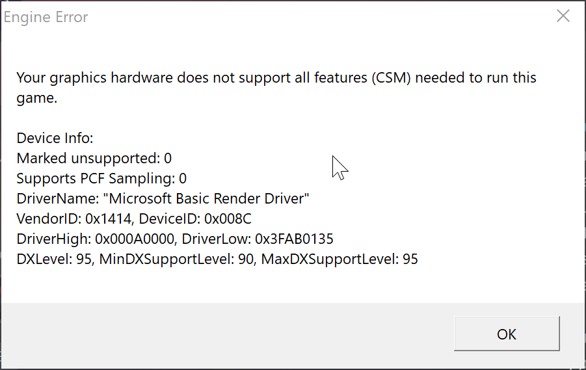Click the "DriverName:" label
Screen dimensions: 586x370
[x=57, y=198]
